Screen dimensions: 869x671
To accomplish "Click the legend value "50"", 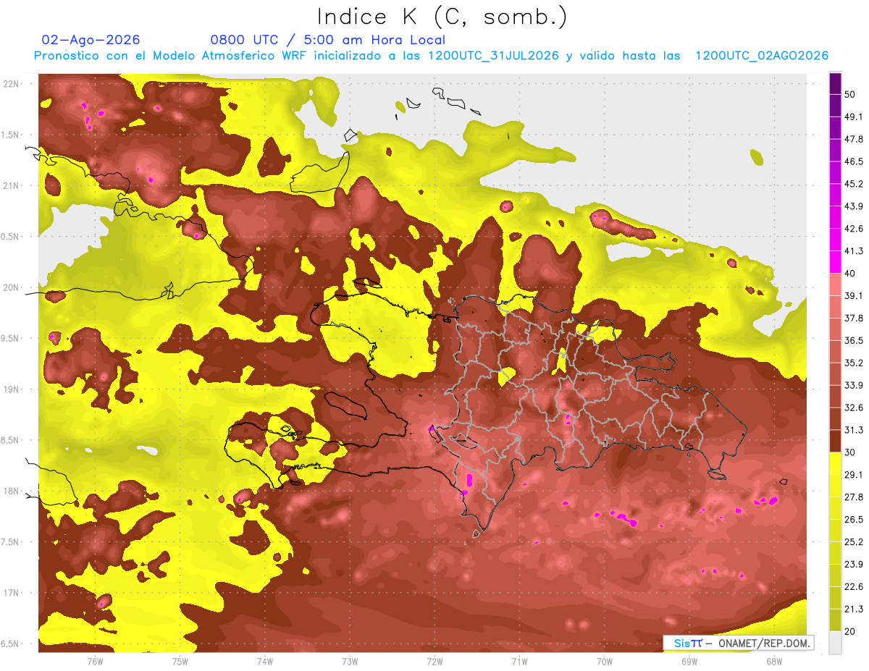I will pyautogui.click(x=850, y=94).
